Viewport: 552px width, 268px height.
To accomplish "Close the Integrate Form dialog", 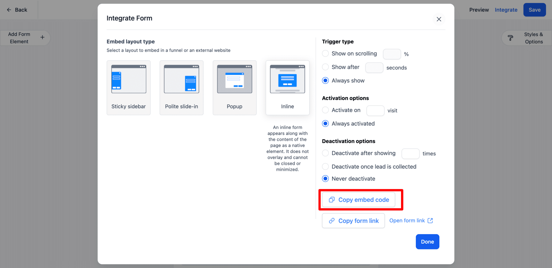I will (439, 19).
